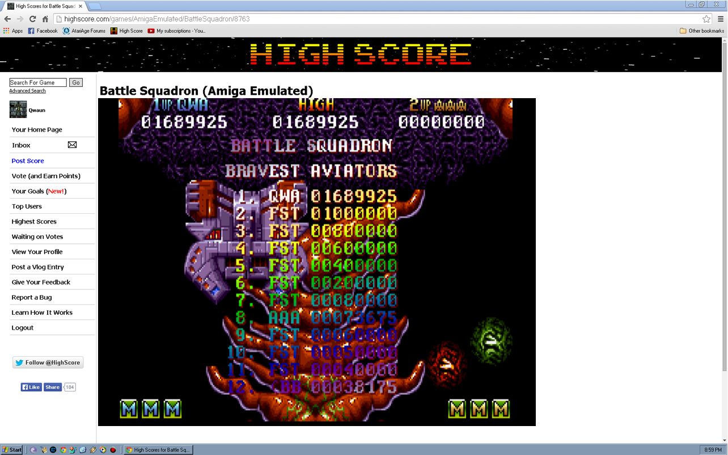Open the AtariAge Forums bookmark
The image size is (728, 455).
pos(84,31)
